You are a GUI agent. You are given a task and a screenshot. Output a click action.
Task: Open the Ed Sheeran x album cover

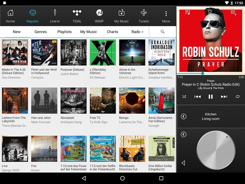click(103, 52)
